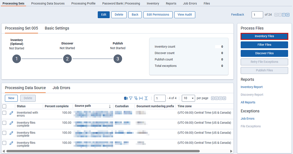293x154 pixels.
Task: Check the select-all checkbox in the grid header
Action: [x=4, y=106]
